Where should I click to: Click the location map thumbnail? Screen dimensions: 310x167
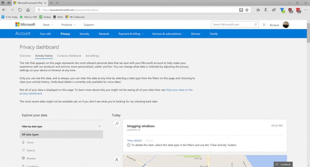pos(205,161)
